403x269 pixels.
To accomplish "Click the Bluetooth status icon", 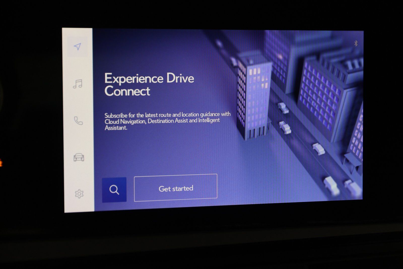I will point(356,43).
